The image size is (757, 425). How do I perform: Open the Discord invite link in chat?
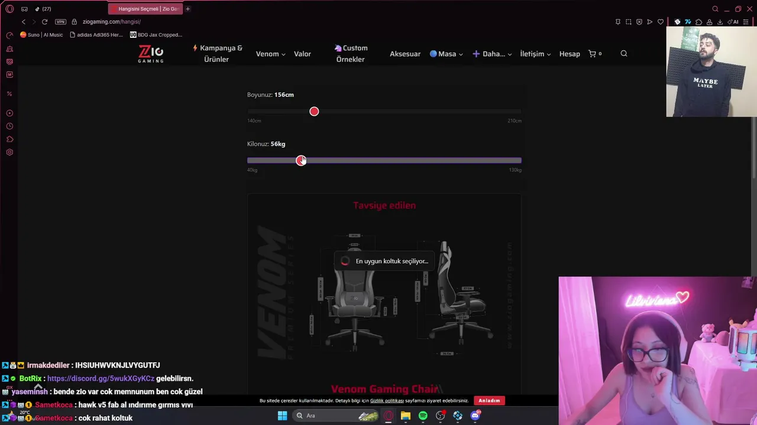coord(101,378)
